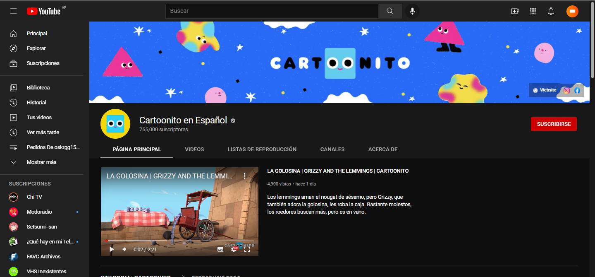Open Setsumi -san subscription channel
The height and width of the screenshot is (277, 595).
pyautogui.click(x=42, y=227)
